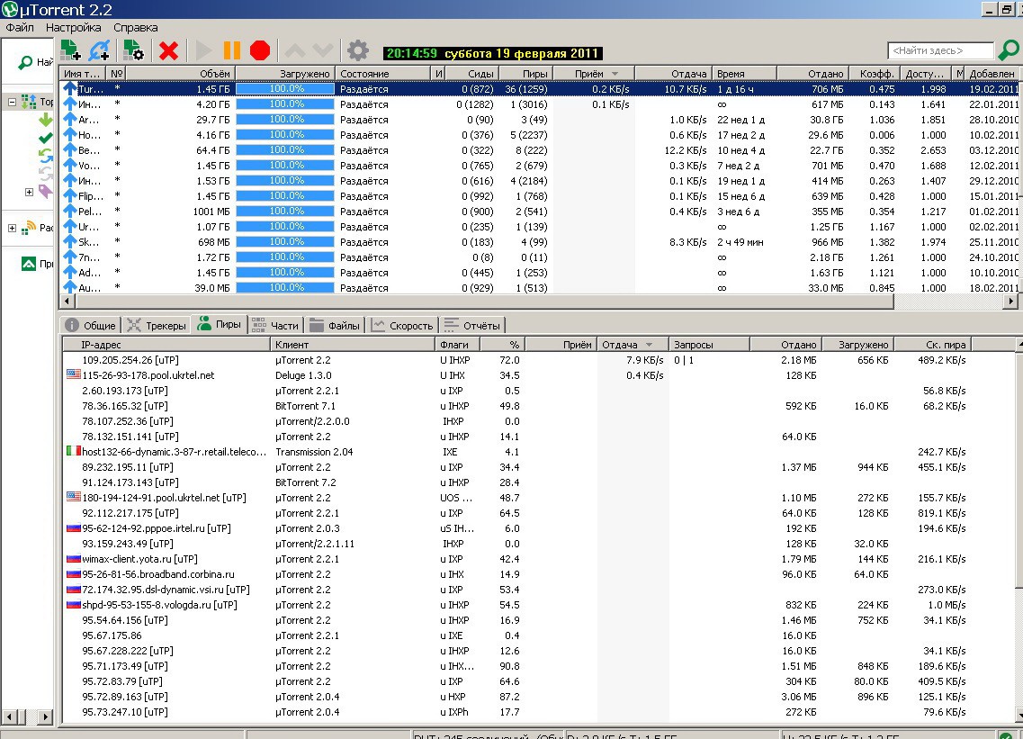Viewport: 1023px width, 739px height.
Task: Sort peers by IP-адрес column header
Action: pyautogui.click(x=166, y=344)
